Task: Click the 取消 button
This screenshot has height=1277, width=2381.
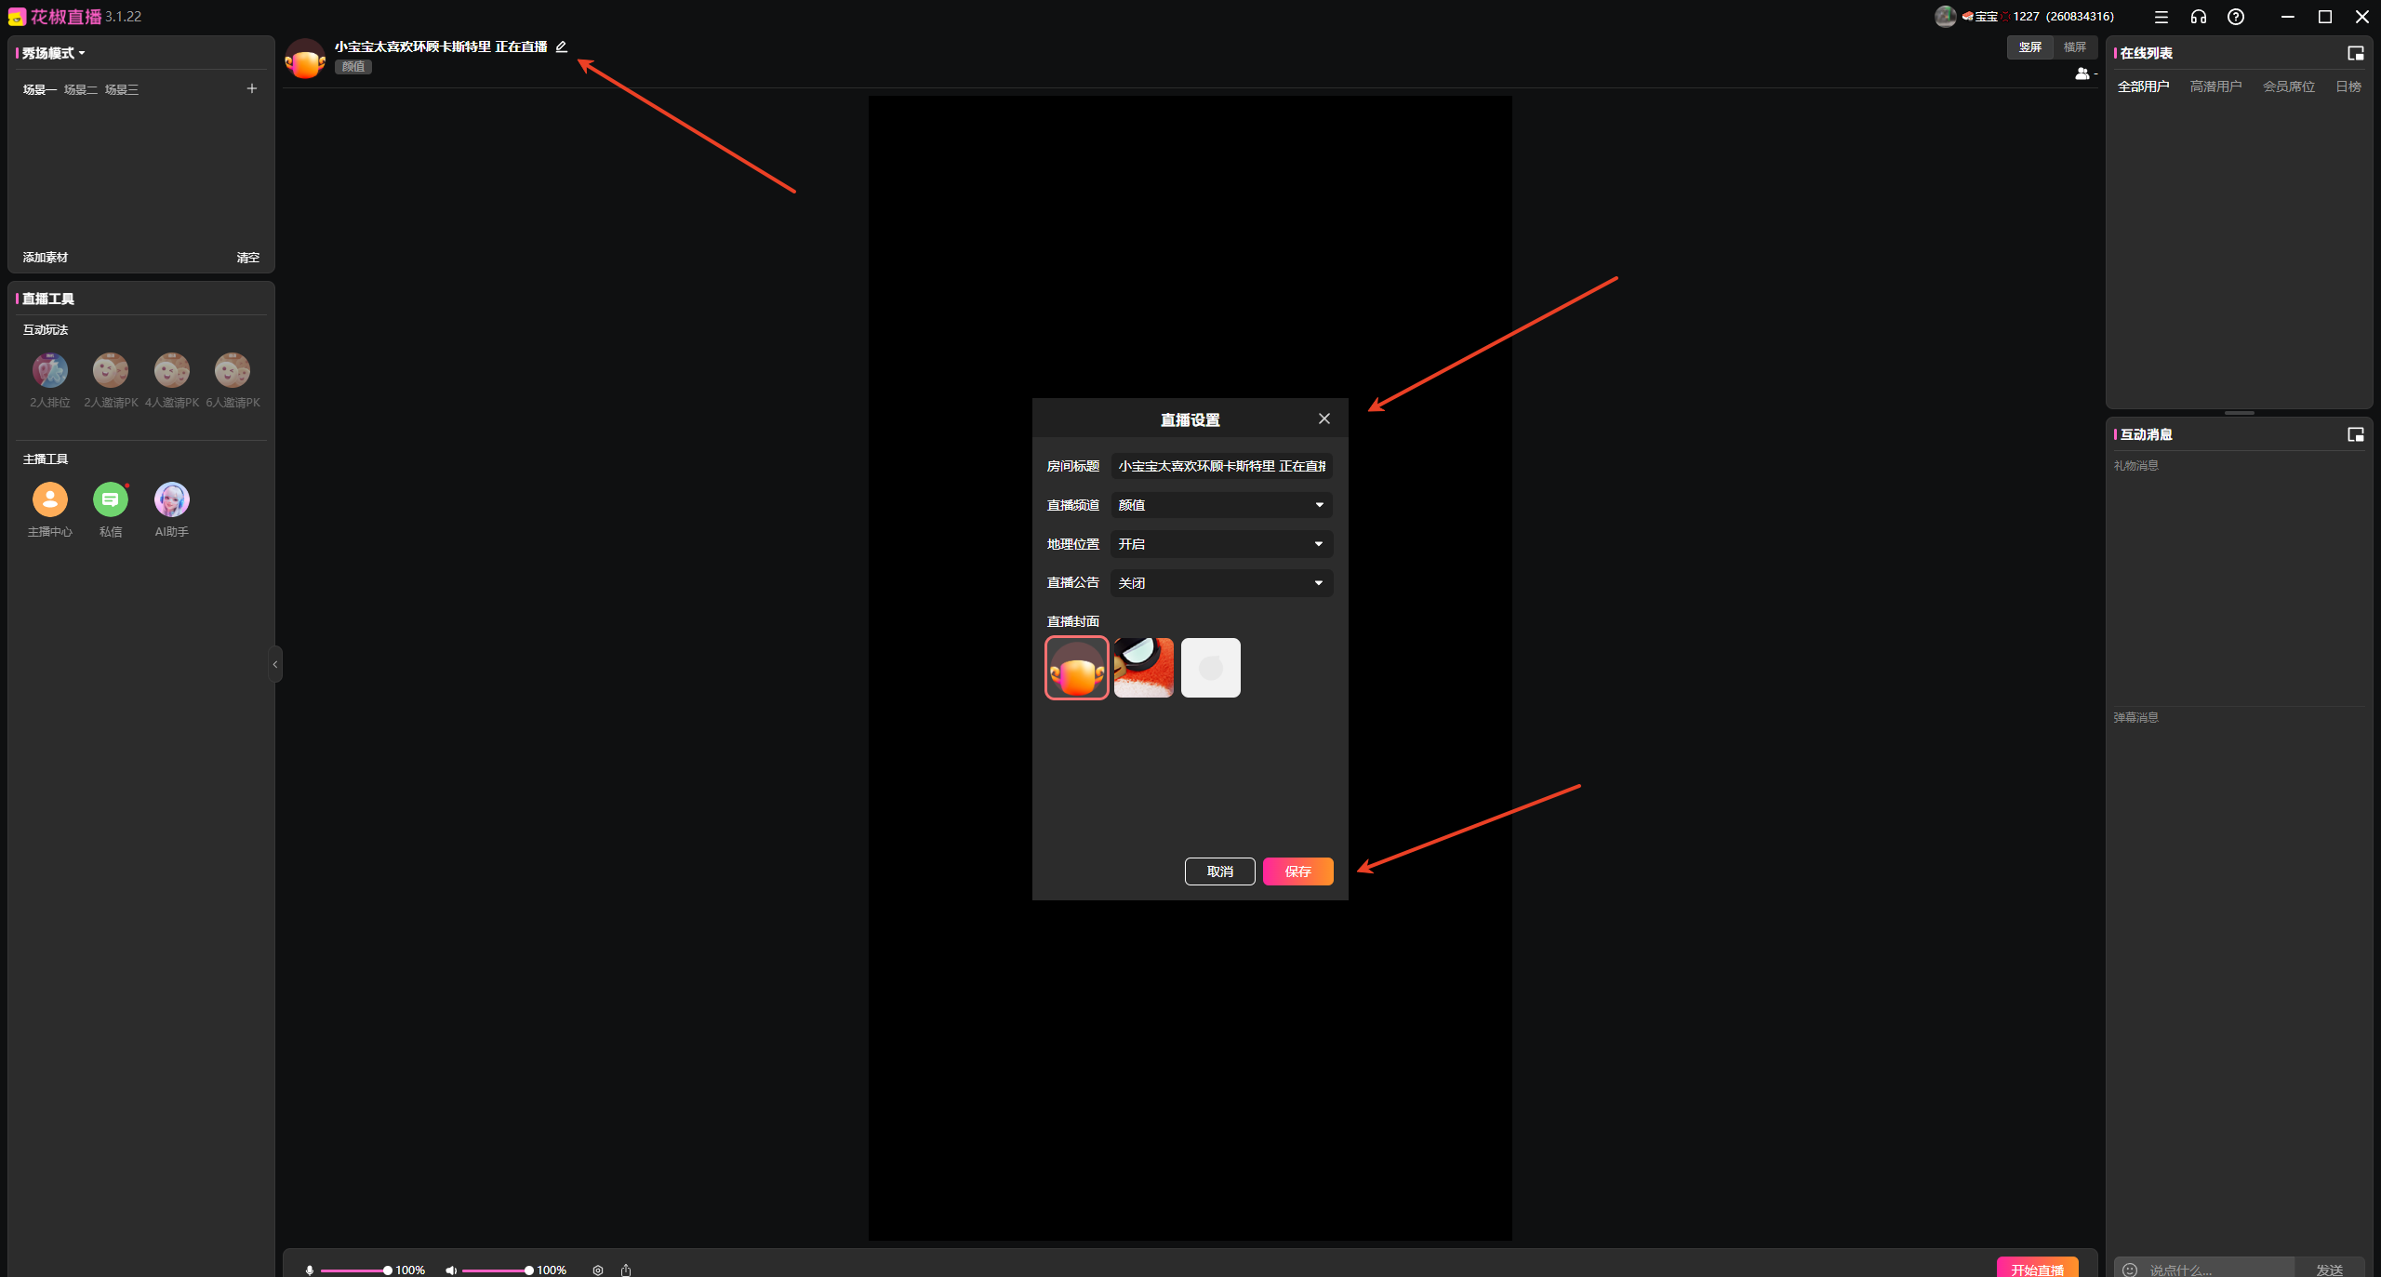Action: coord(1219,871)
